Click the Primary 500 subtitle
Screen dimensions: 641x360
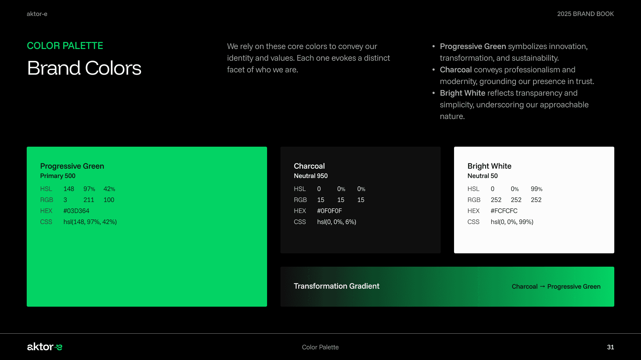click(x=58, y=176)
